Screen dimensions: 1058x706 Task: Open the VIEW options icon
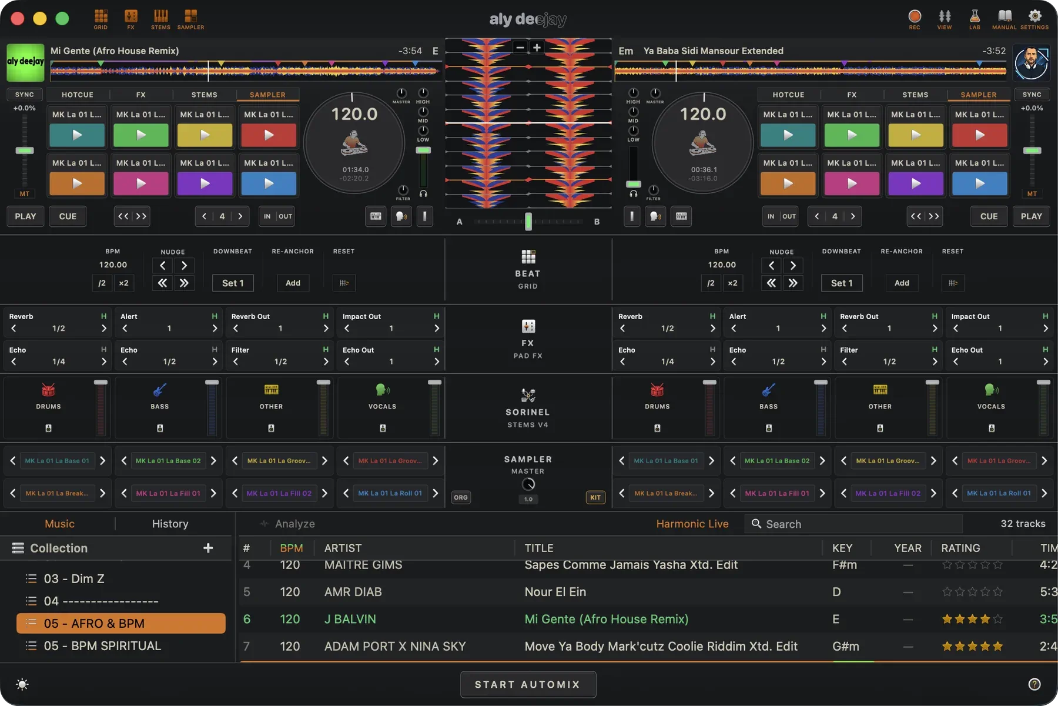[x=945, y=19]
